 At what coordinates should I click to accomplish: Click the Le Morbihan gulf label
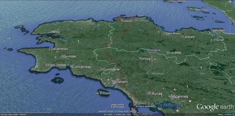point(169,105)
